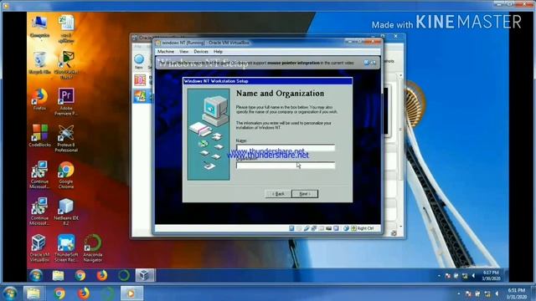536x301 pixels.
Task: Launch Adobe Premiere Pro from desktop
Action: coord(66,102)
